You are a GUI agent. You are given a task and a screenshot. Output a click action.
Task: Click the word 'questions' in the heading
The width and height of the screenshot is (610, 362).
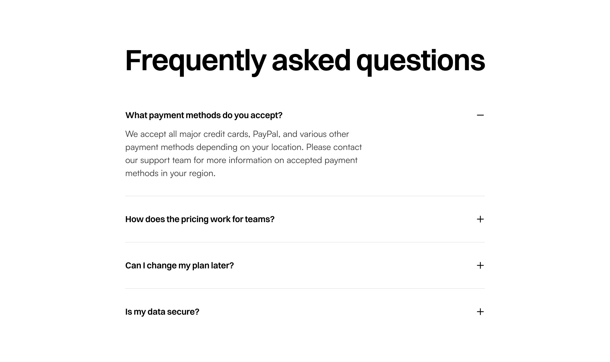coord(421,61)
